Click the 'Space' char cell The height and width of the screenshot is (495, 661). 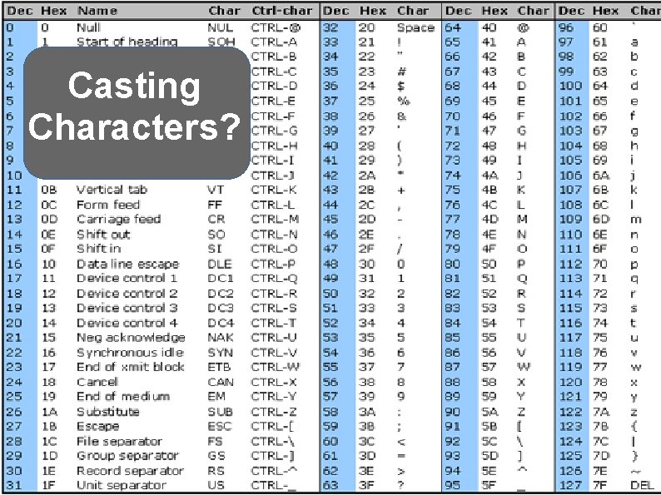415,27
